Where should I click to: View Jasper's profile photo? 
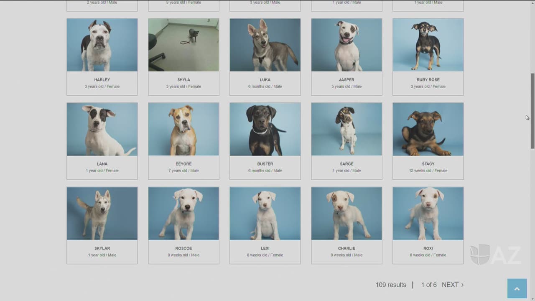pos(346,45)
